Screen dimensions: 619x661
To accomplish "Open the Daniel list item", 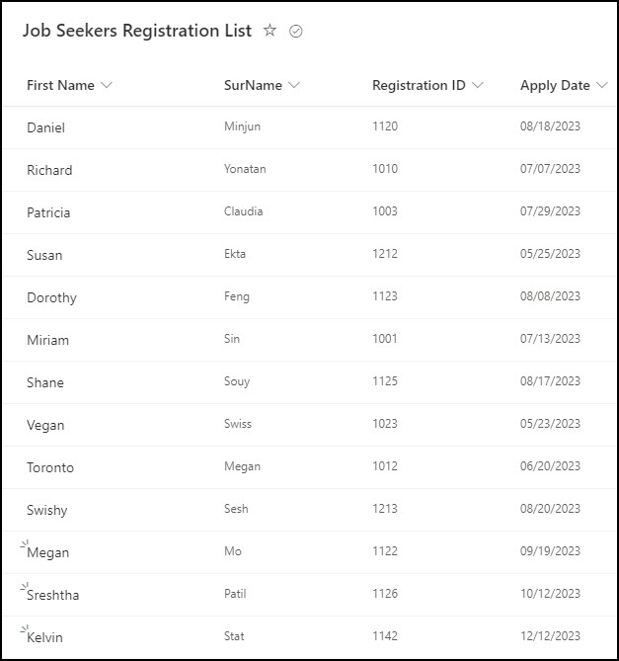I will (x=45, y=127).
